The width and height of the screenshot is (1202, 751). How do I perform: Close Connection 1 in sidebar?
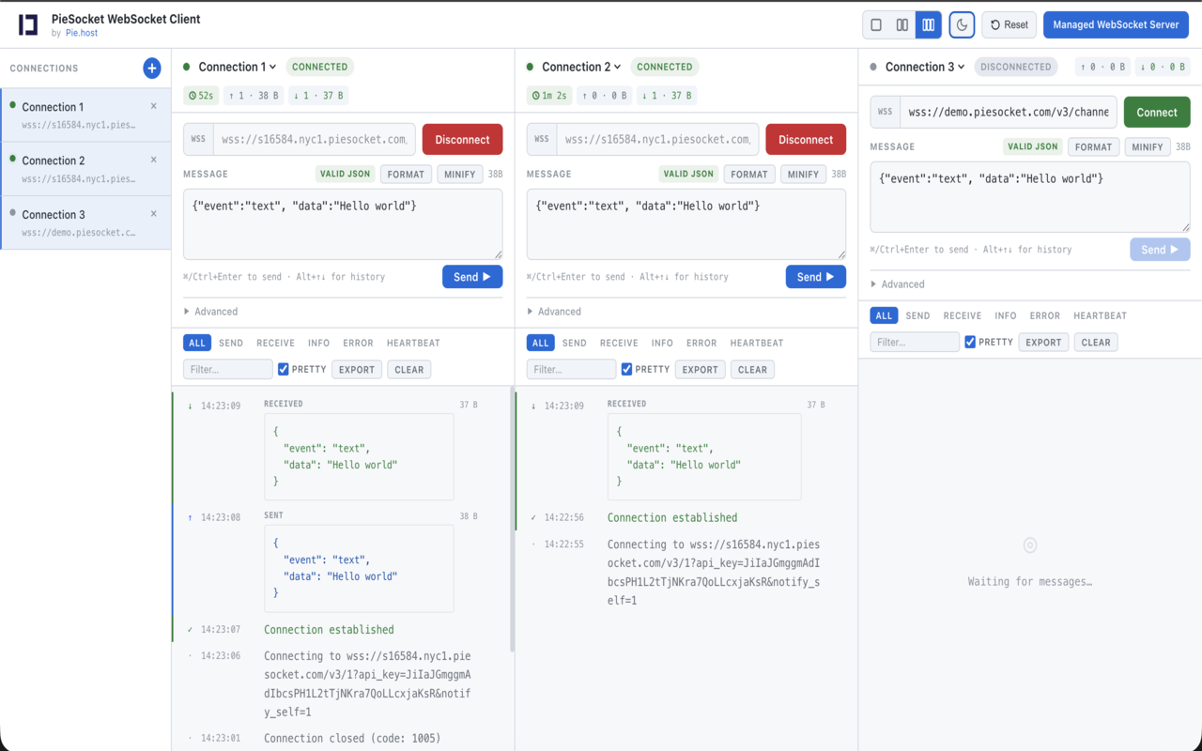coord(154,106)
